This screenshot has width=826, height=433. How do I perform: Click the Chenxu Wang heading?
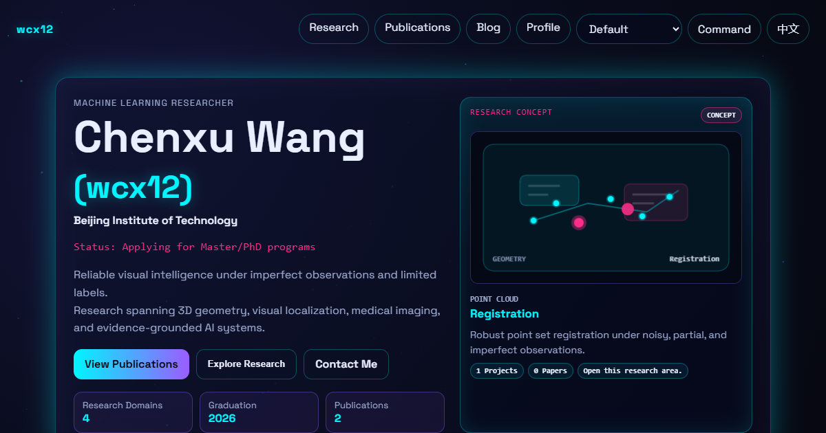point(220,137)
